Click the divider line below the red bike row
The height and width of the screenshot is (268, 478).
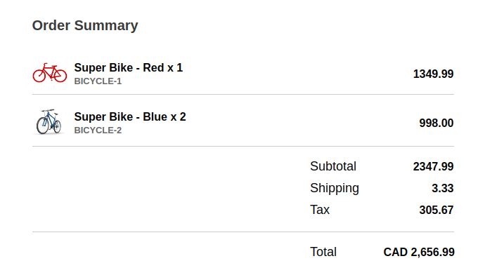tap(243, 94)
